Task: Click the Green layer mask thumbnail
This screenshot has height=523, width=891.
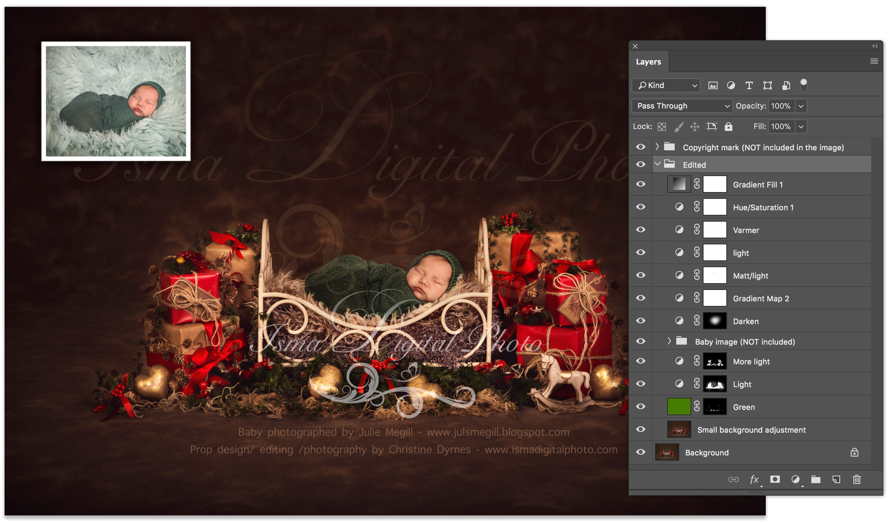Action: 715,406
